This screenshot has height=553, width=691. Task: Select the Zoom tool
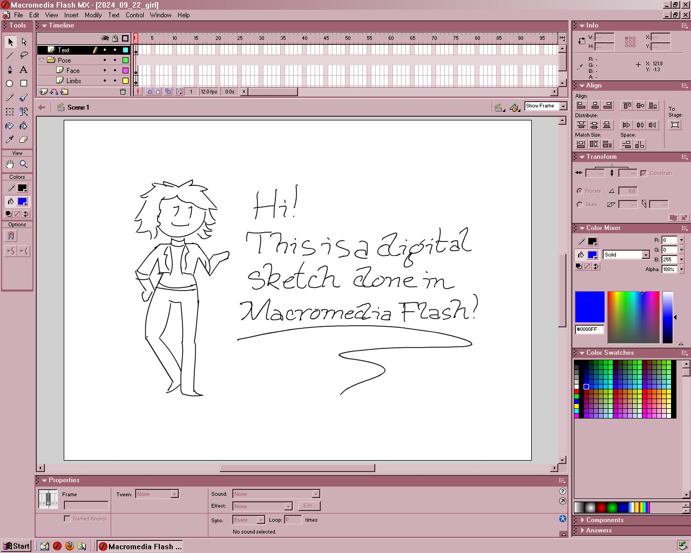[x=24, y=164]
